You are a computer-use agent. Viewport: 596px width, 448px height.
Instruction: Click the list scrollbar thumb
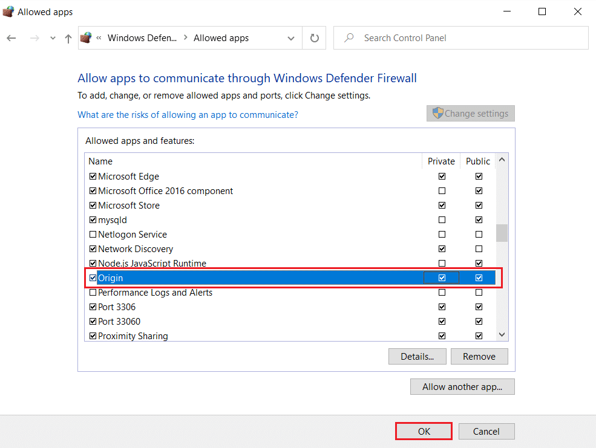(x=502, y=233)
